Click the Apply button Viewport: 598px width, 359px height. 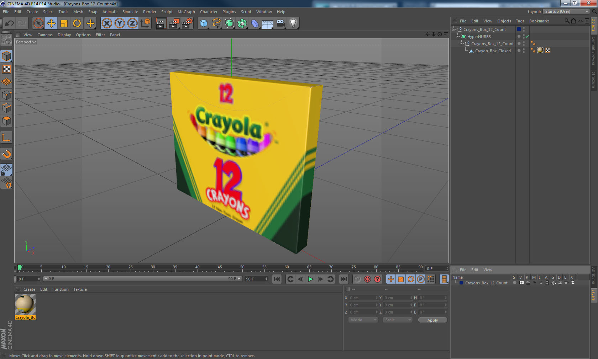(x=432, y=320)
